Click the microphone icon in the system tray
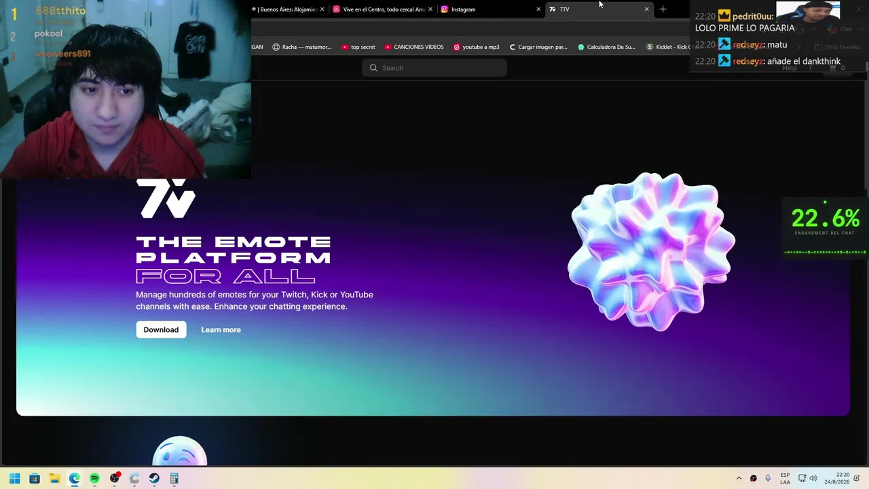The image size is (869, 489). click(x=768, y=479)
